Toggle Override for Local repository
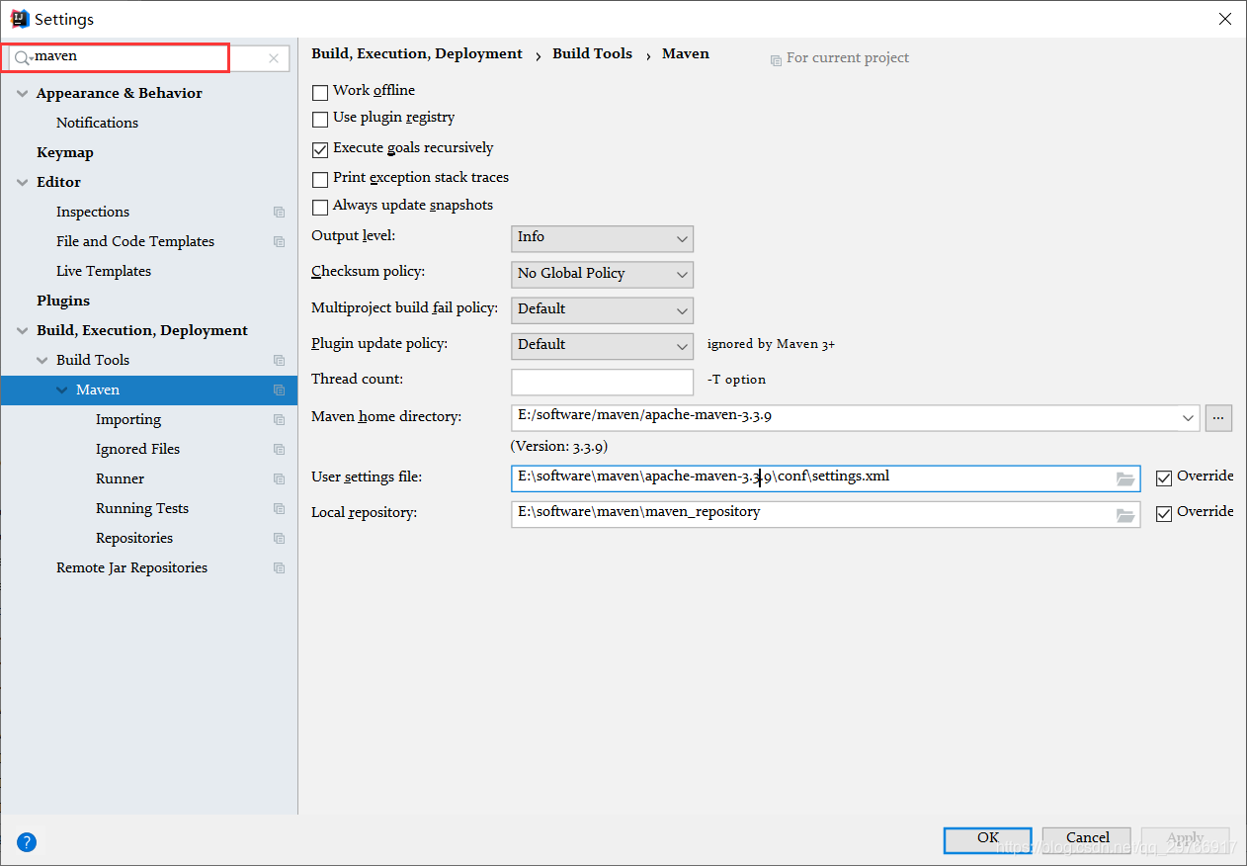The width and height of the screenshot is (1247, 866). point(1164,514)
